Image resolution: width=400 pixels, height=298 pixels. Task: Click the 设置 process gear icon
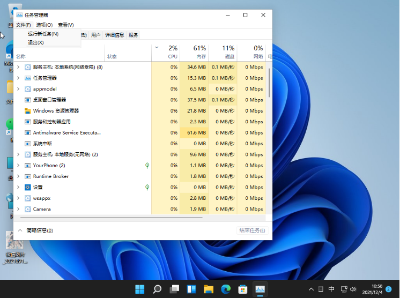28,187
